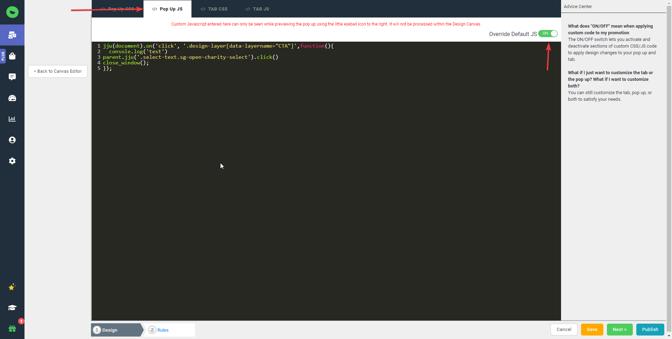Viewport: 672px width, 339px height.
Task: Select the campaigns sidebar icon
Action: (x=12, y=35)
